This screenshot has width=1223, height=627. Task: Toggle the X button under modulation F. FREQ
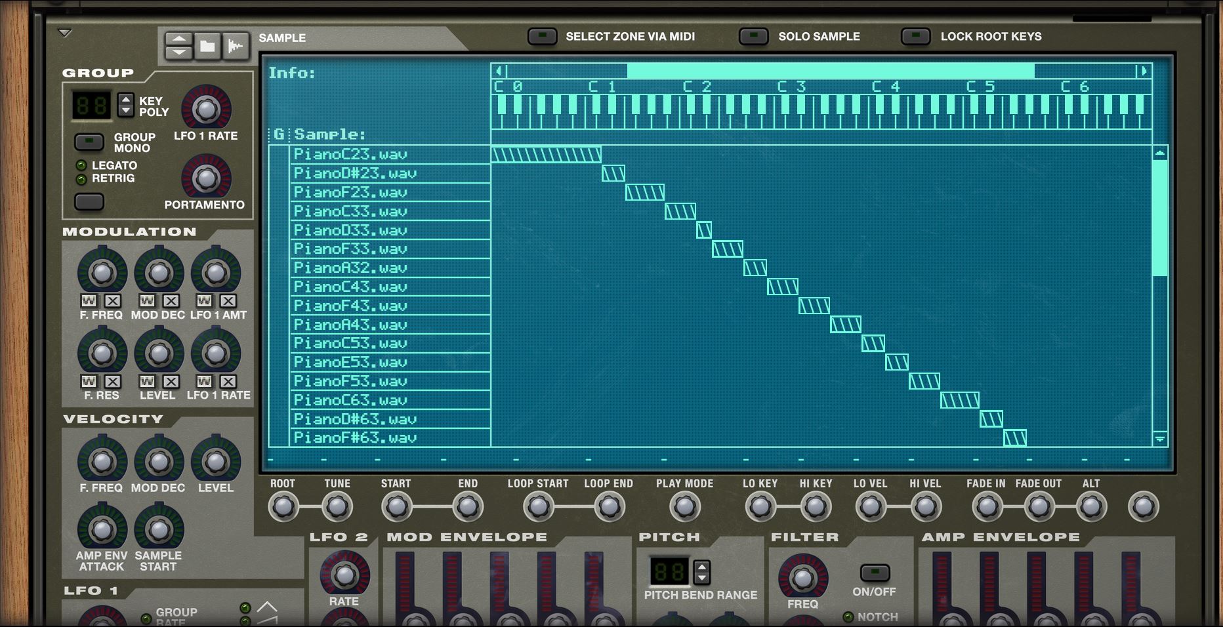(x=113, y=301)
